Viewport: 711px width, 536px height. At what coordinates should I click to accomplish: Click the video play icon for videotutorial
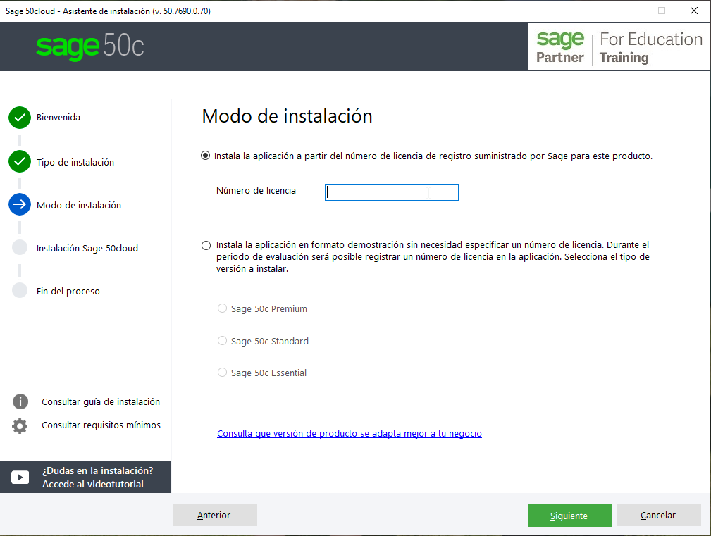point(20,477)
